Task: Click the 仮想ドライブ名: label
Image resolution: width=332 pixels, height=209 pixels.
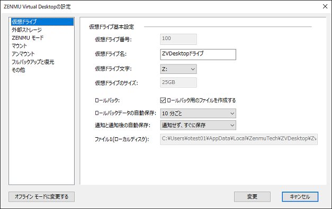Action: (x=111, y=54)
